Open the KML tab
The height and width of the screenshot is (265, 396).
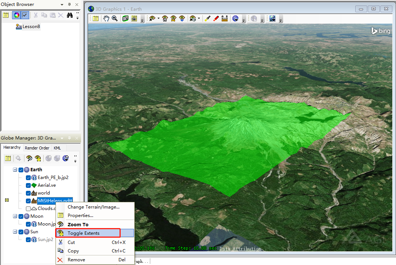coord(57,148)
